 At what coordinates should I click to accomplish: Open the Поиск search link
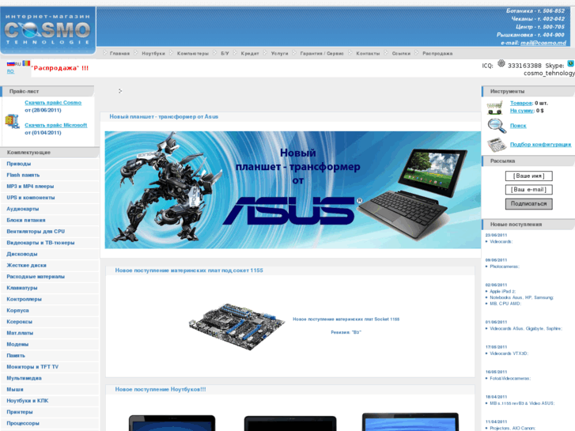point(518,126)
